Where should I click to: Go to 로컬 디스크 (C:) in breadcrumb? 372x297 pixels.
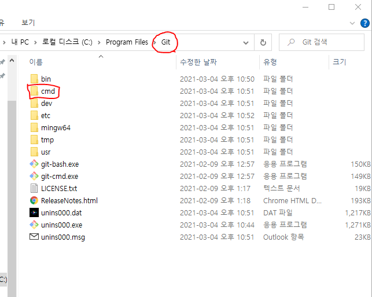click(x=67, y=42)
